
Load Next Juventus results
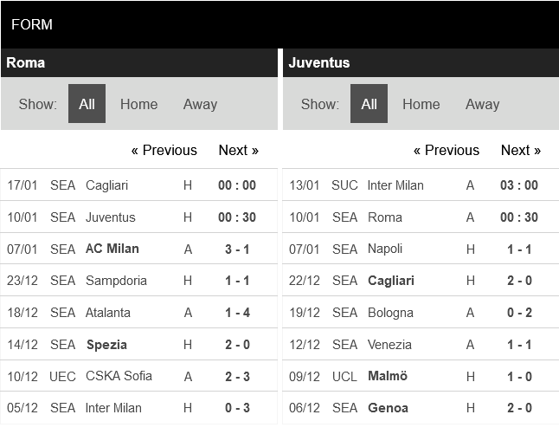520,150
